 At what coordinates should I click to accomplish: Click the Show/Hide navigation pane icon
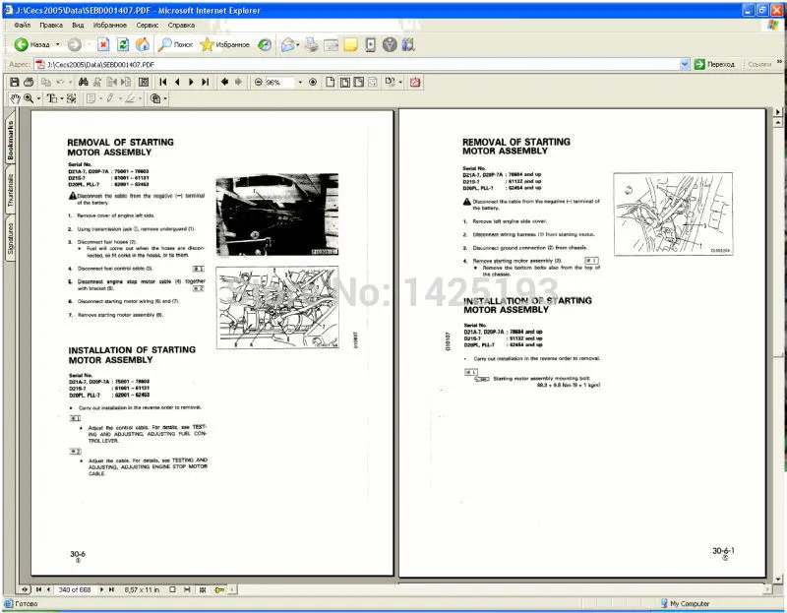tap(144, 82)
